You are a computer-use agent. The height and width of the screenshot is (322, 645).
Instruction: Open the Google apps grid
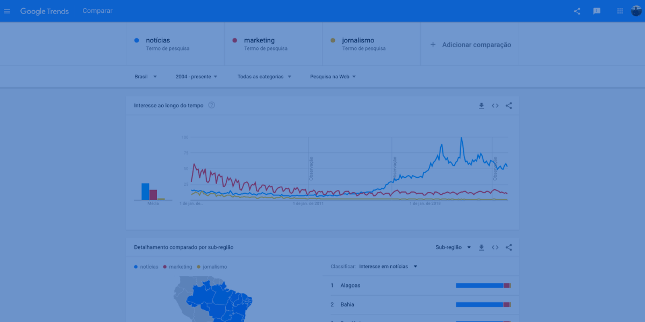tap(619, 11)
